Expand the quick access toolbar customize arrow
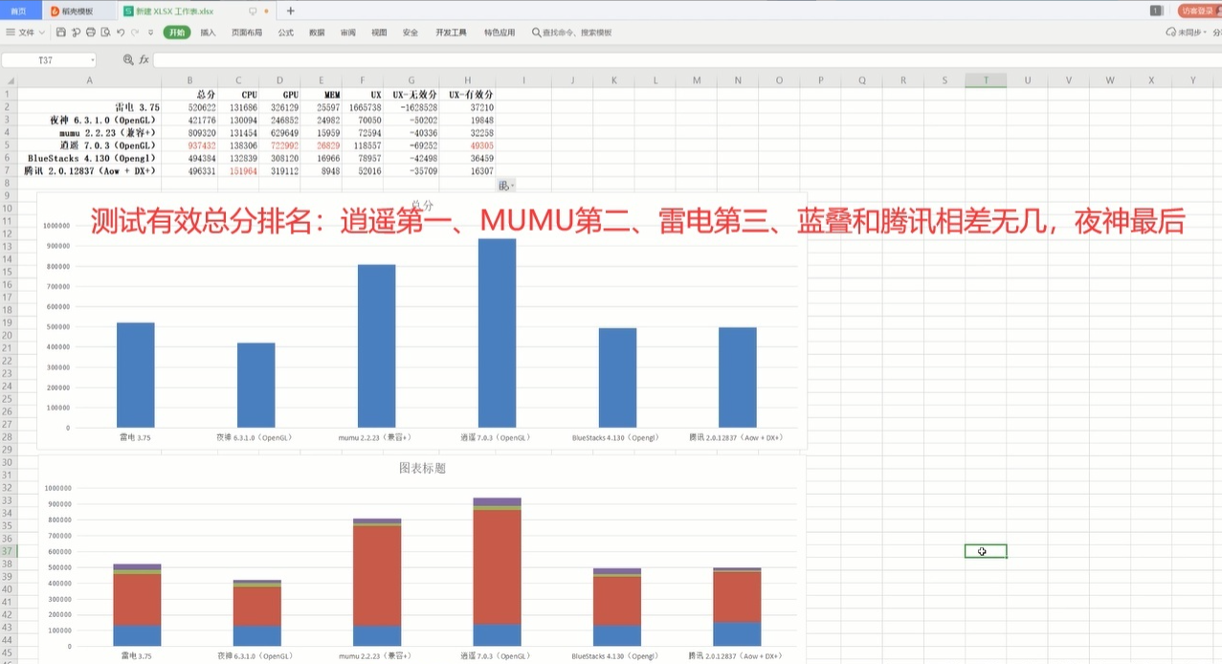The height and width of the screenshot is (664, 1222). [150, 33]
